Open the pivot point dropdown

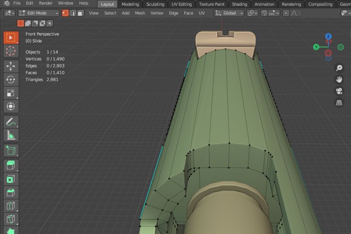[252, 13]
